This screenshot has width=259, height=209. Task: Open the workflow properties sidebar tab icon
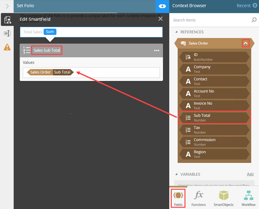[7, 20]
